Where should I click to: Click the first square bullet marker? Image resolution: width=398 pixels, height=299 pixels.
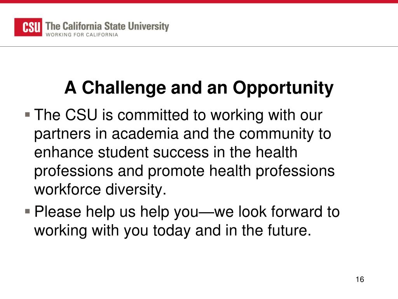(28, 114)
